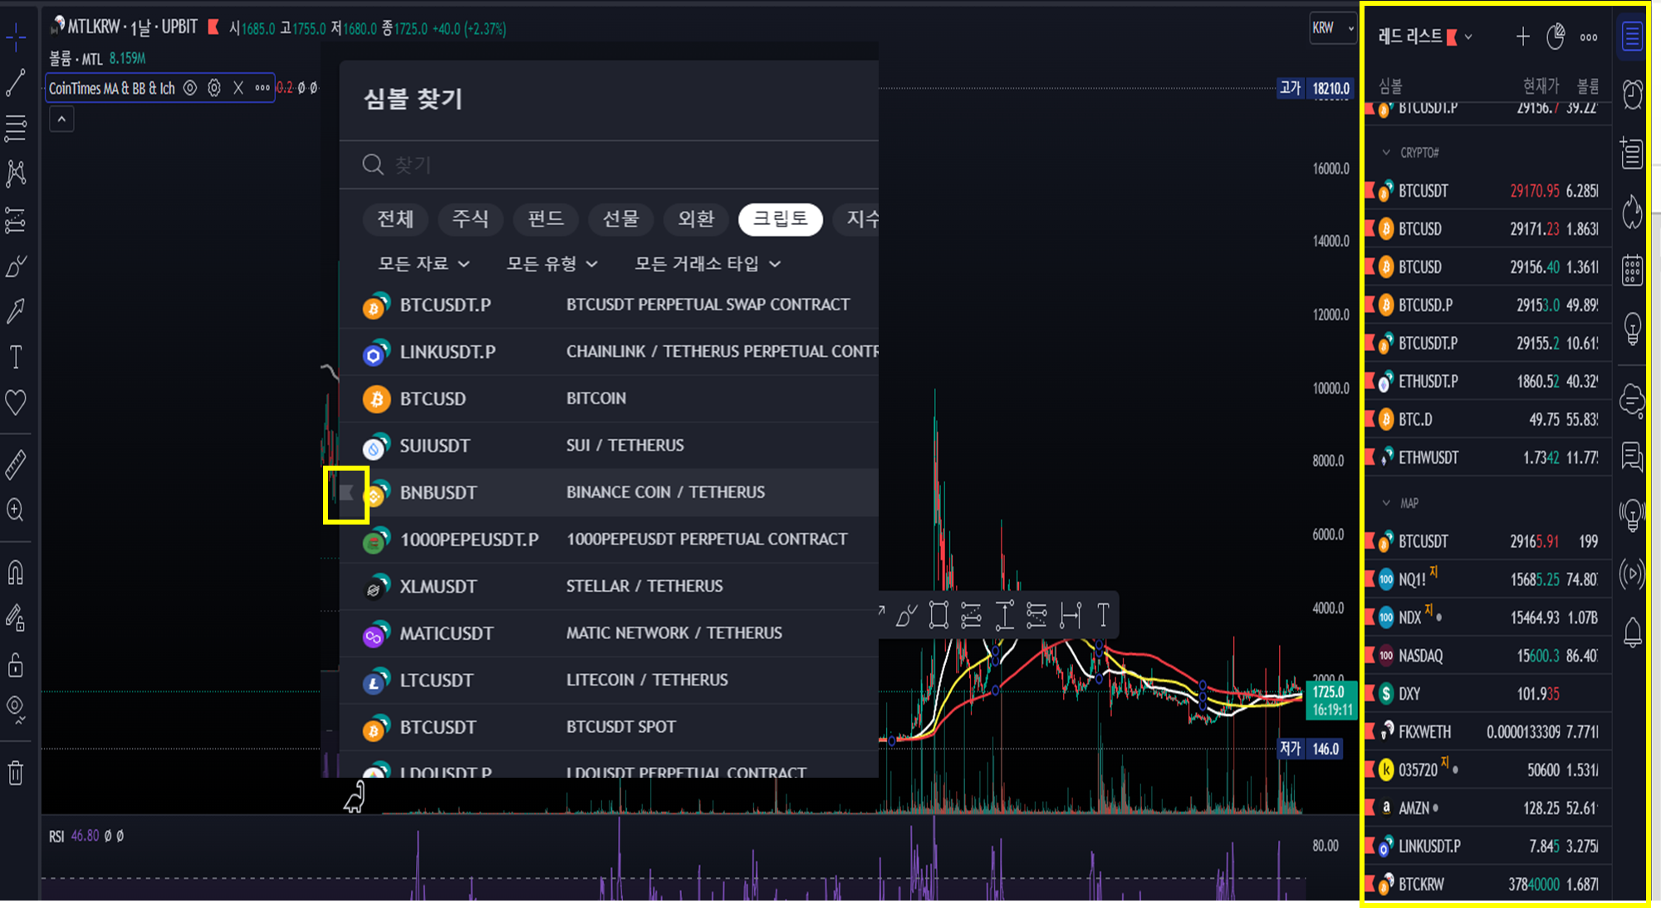The image size is (1661, 908).
Task: Toggle lock all drawings icon
Action: coord(16,665)
